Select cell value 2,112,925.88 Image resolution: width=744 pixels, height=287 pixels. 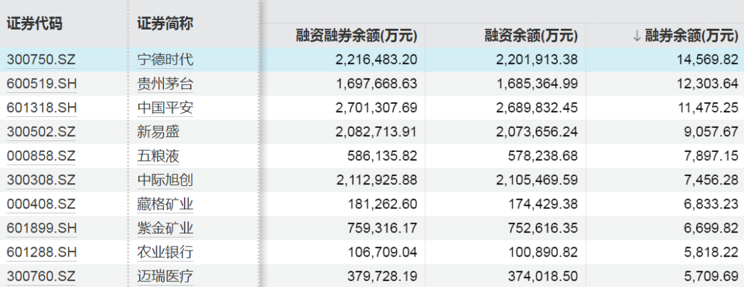point(376,180)
